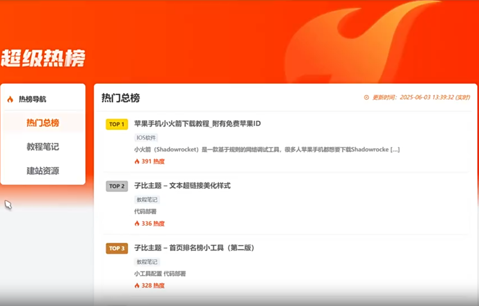Open article 苹果手机小火箭下载教程_附有免费苹果ID
This screenshot has height=306, width=479.
(x=198, y=124)
